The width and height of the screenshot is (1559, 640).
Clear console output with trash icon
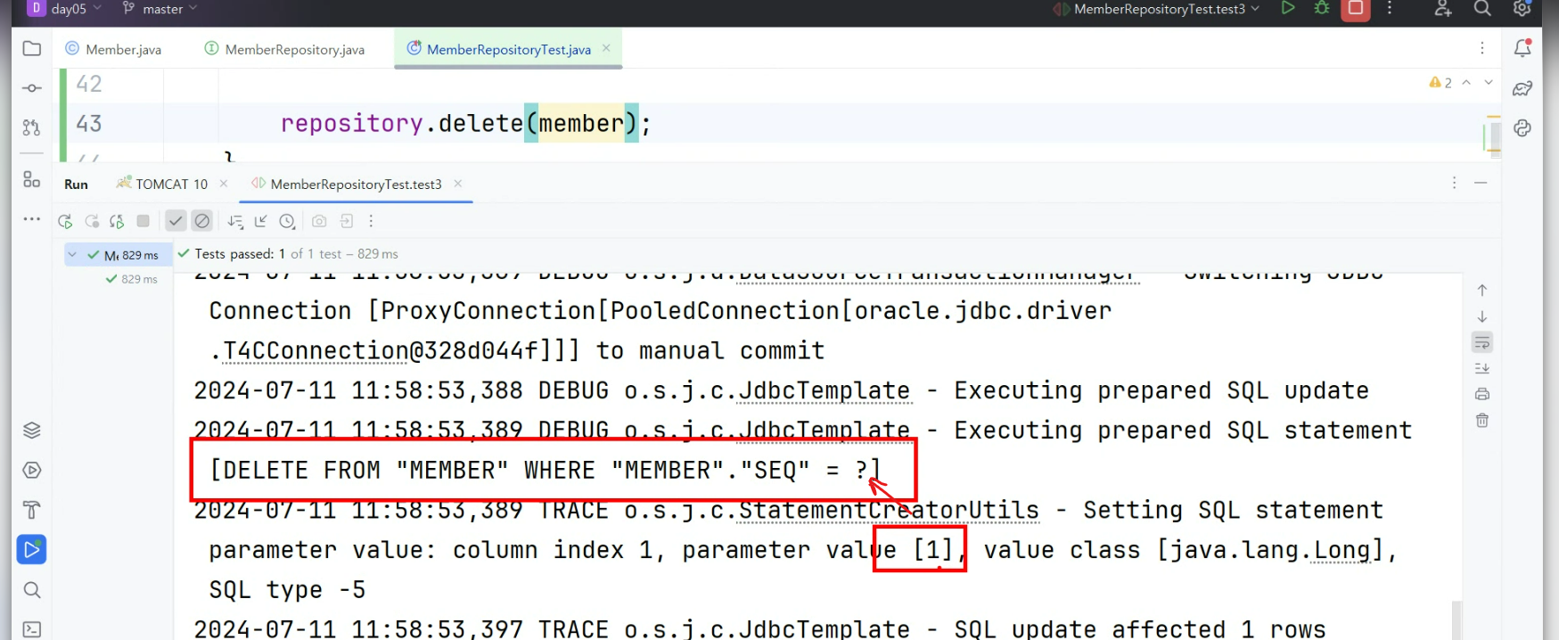point(1482,420)
